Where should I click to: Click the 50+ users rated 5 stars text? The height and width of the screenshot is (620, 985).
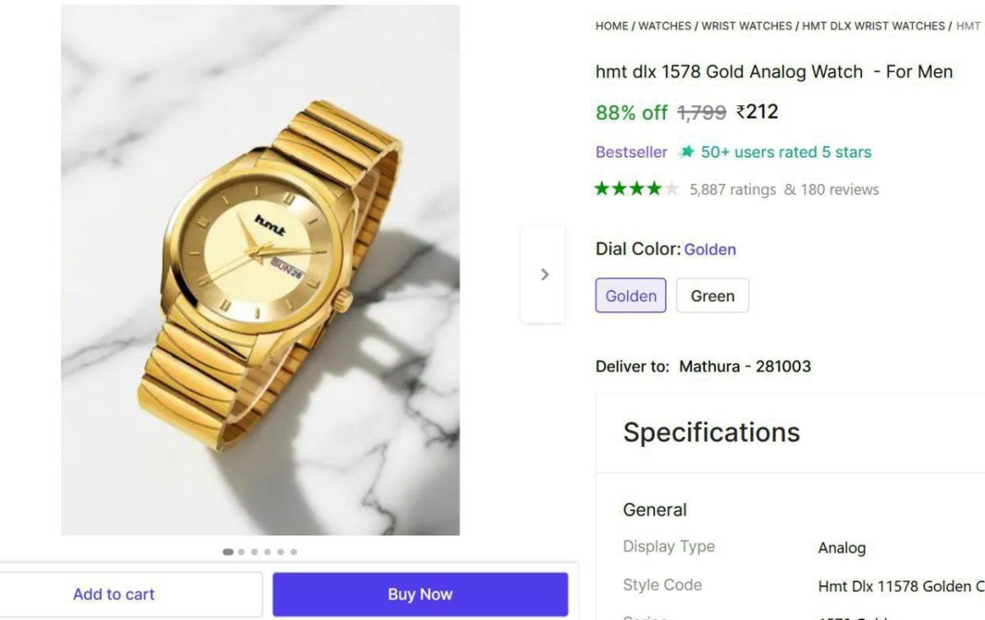click(x=786, y=152)
